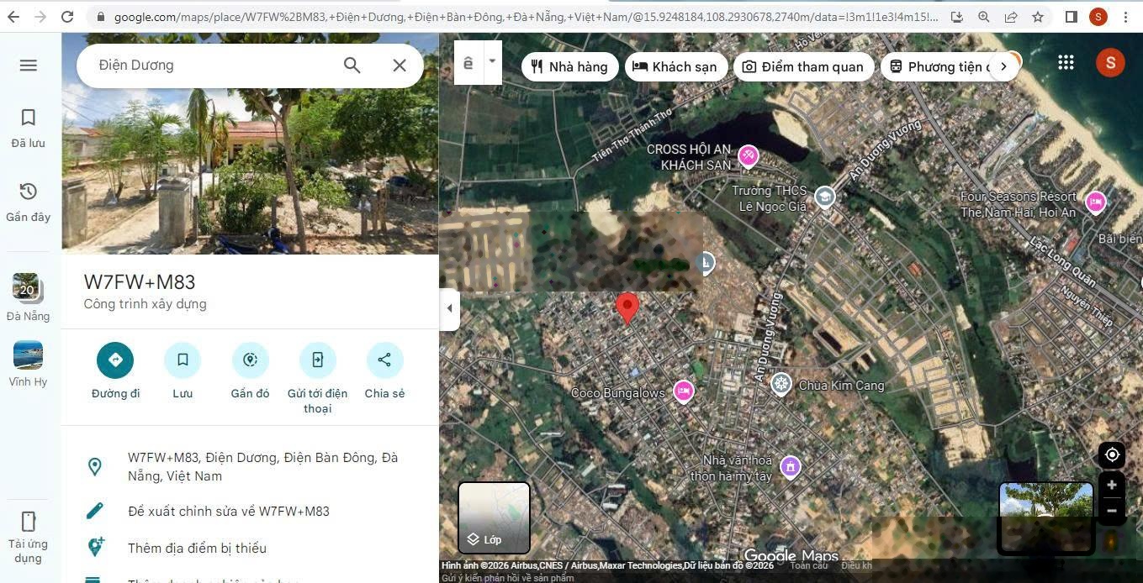Open the Lớp layers switcher
Image resolution: width=1143 pixels, height=583 pixels.
coord(494,517)
